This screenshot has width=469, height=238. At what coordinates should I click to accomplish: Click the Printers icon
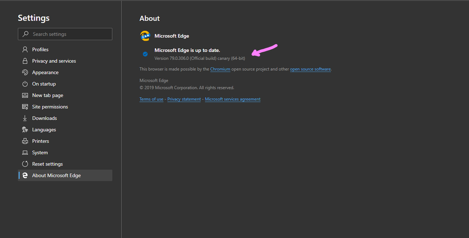(25, 141)
